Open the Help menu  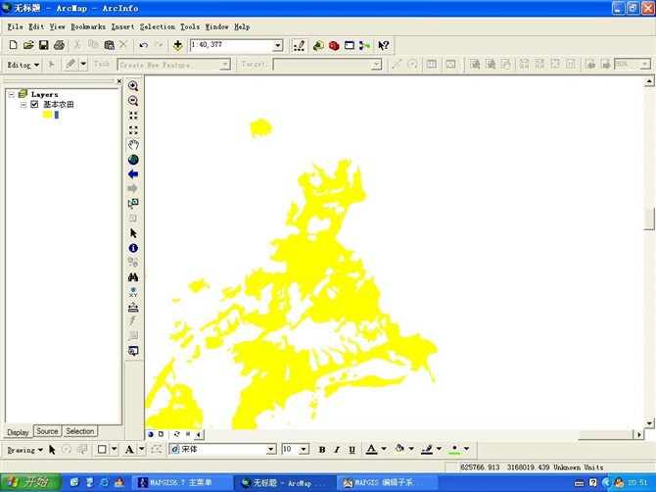coord(242,26)
